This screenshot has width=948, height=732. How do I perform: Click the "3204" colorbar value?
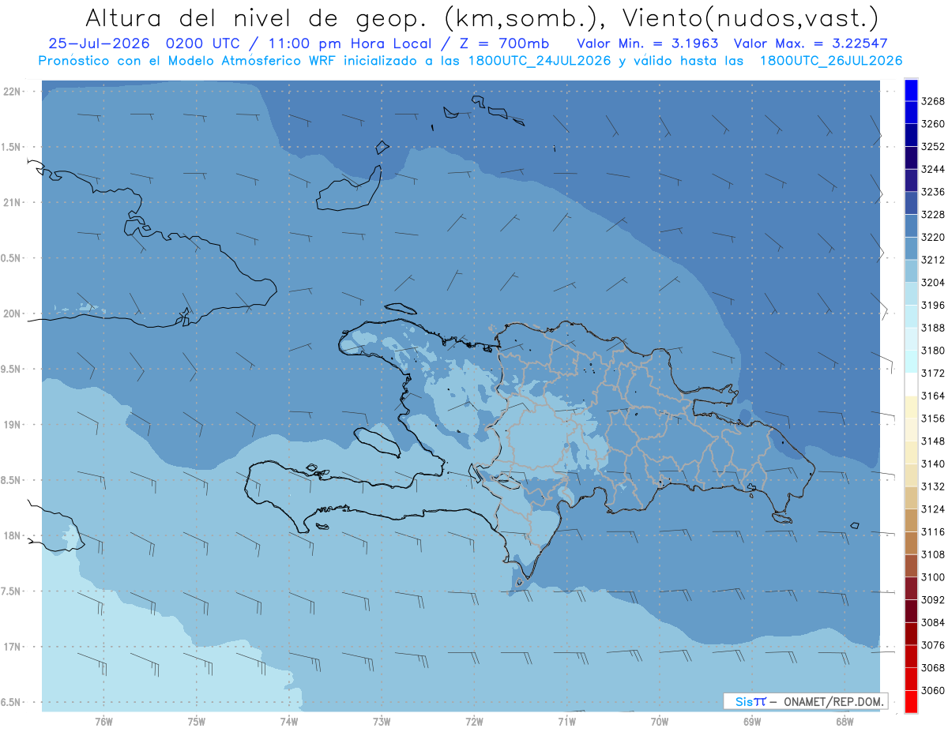pyautogui.click(x=933, y=283)
